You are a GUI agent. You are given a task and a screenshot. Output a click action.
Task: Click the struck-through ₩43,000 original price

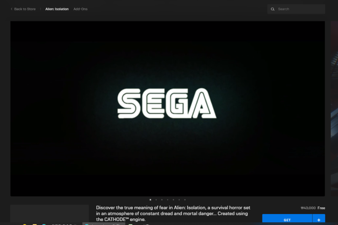308,208
